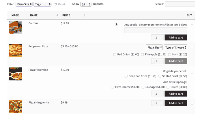Open the Calzone product image
202x114 pixels.
pos(16,27)
